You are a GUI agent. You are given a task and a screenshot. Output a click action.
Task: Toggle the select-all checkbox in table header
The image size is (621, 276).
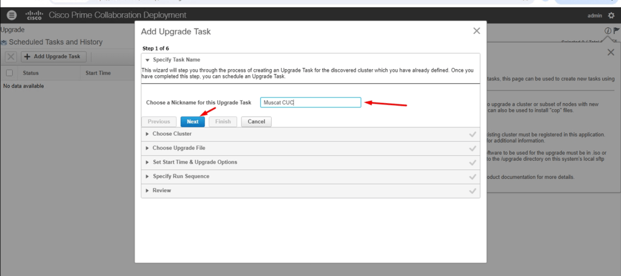click(9, 73)
